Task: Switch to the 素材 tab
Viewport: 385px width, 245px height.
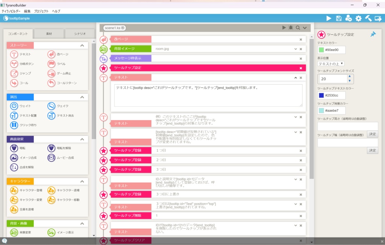Action: 49,34
